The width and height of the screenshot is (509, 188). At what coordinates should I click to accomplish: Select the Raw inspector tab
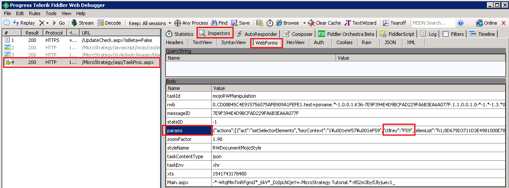[367, 42]
